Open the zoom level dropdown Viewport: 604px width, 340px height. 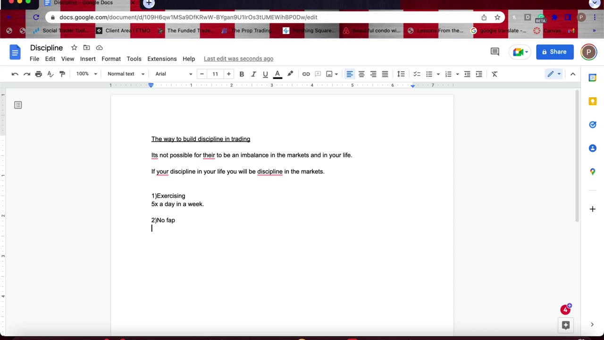coord(86,74)
